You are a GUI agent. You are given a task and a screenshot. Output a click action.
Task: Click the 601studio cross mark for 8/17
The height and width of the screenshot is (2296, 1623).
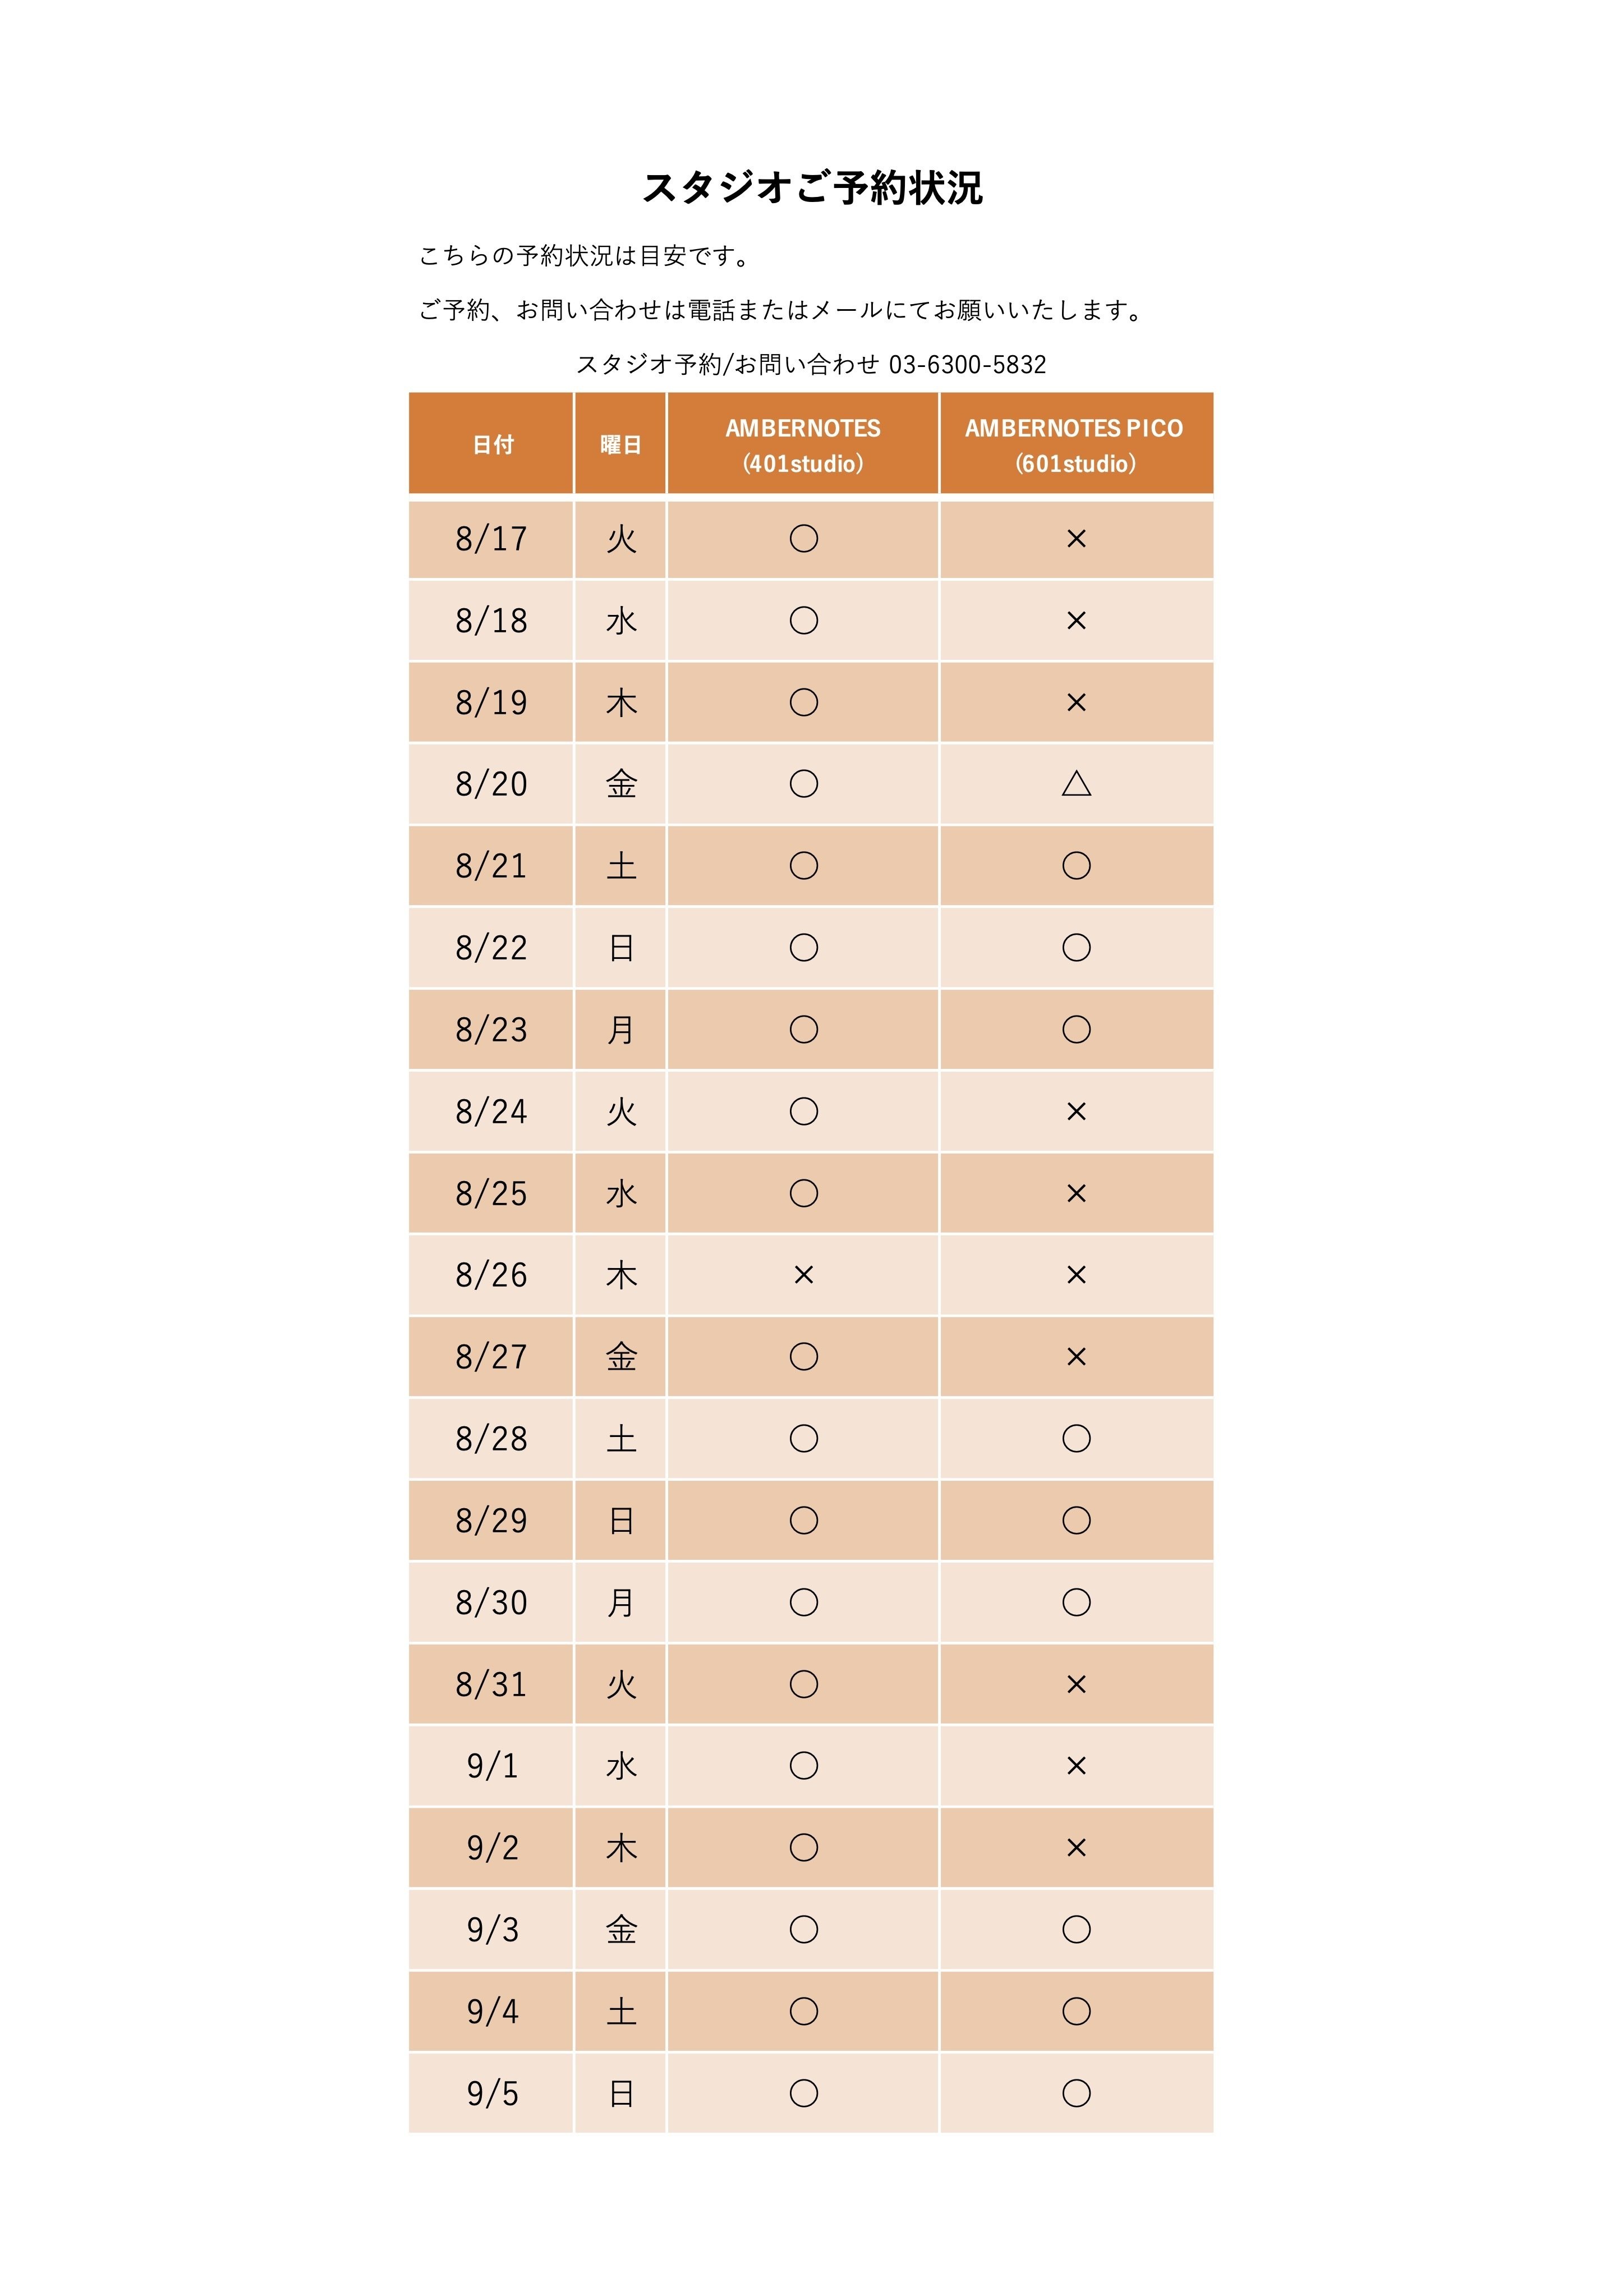point(1075,539)
